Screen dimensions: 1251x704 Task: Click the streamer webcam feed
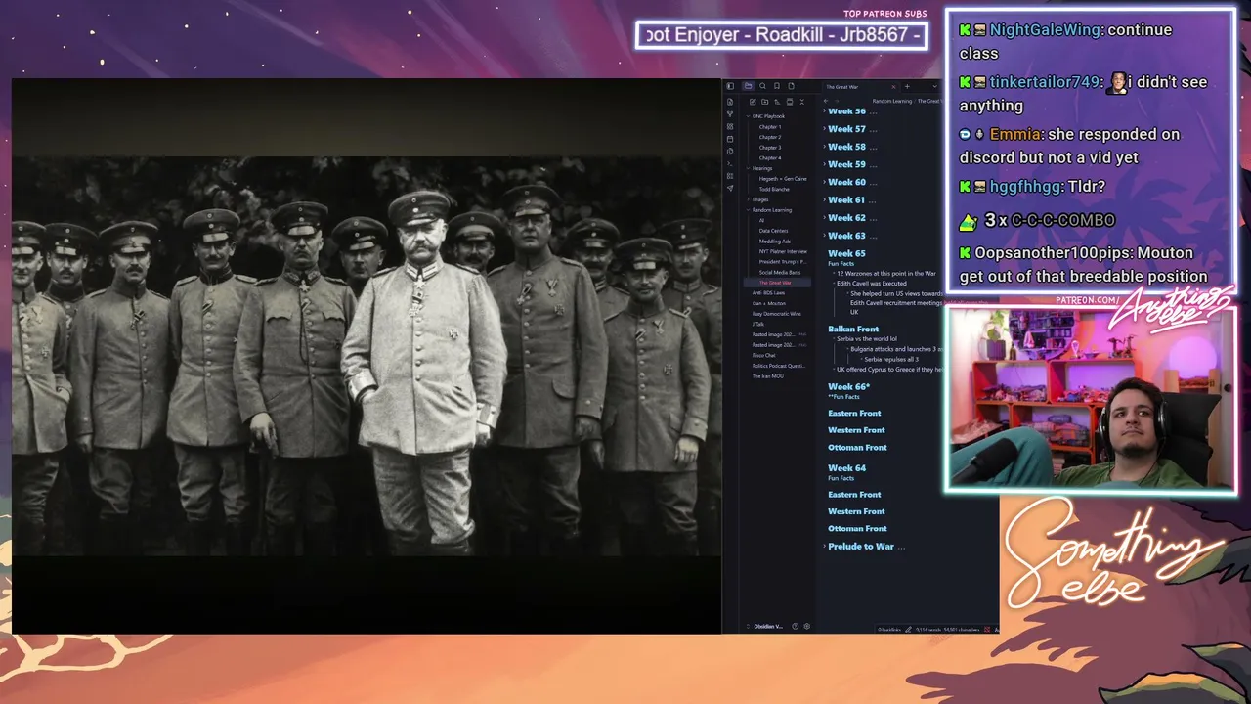point(1091,399)
